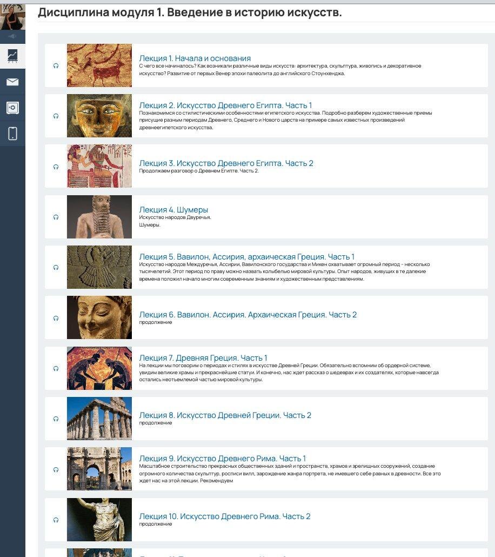Image resolution: width=495 pixels, height=557 pixels.
Task: Click description starting 'С чего все начиналось?'
Action: tap(280, 70)
